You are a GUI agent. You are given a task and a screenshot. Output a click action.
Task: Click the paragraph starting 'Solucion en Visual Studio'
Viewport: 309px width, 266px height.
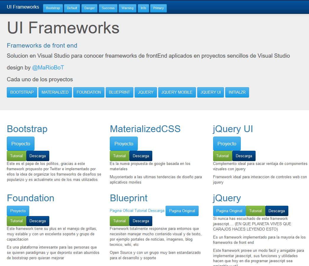coord(148,56)
